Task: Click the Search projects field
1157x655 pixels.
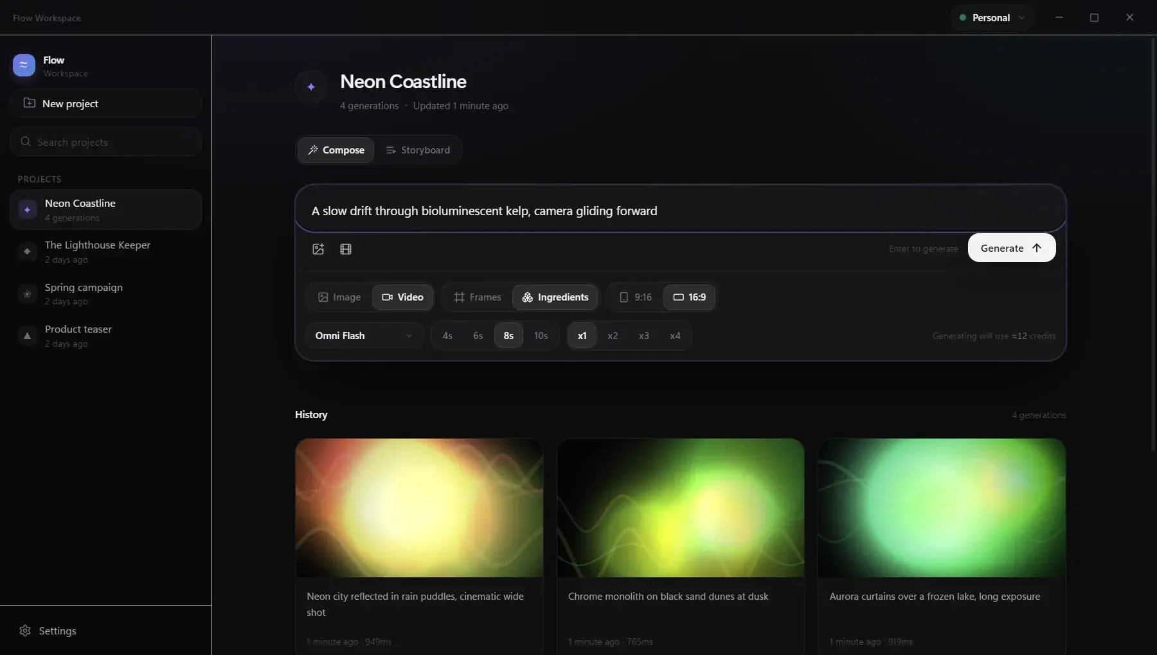Action: (x=106, y=142)
